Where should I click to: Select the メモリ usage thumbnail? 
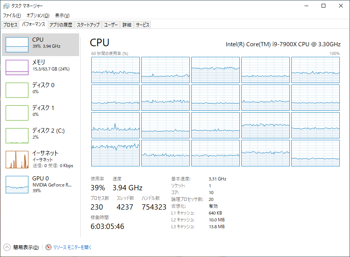pyautogui.click(x=17, y=67)
